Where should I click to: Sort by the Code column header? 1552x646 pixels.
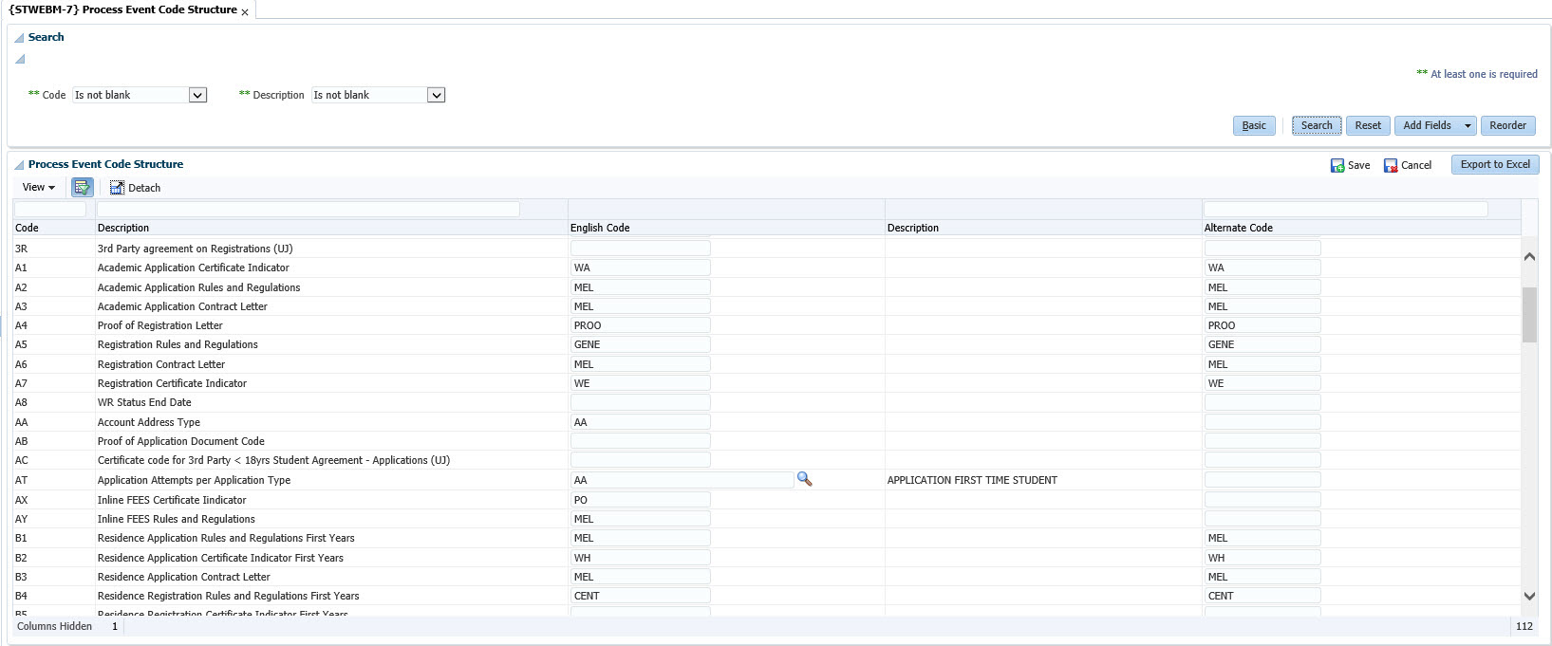27,228
